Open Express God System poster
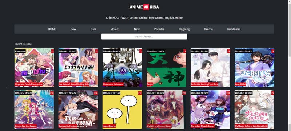The width and height of the screenshot is (291, 131). click(78, 110)
